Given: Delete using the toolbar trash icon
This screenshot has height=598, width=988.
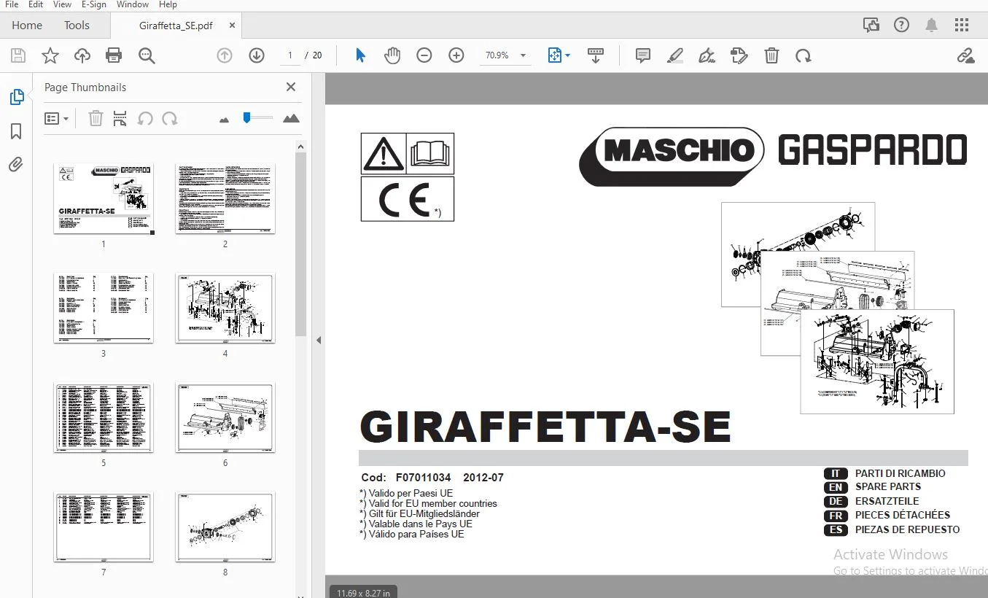Looking at the screenshot, I should (771, 55).
